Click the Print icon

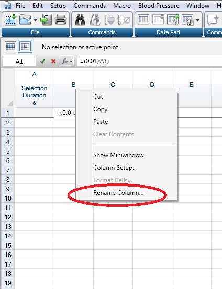tap(61, 19)
